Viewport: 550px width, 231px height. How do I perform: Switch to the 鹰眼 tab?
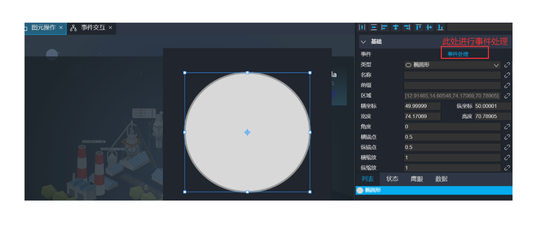click(416, 179)
